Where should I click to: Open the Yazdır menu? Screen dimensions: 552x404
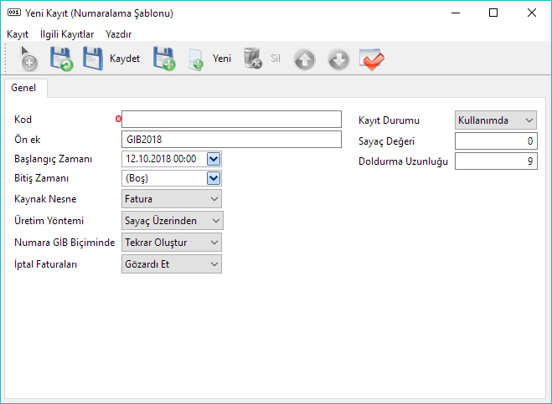coord(118,34)
